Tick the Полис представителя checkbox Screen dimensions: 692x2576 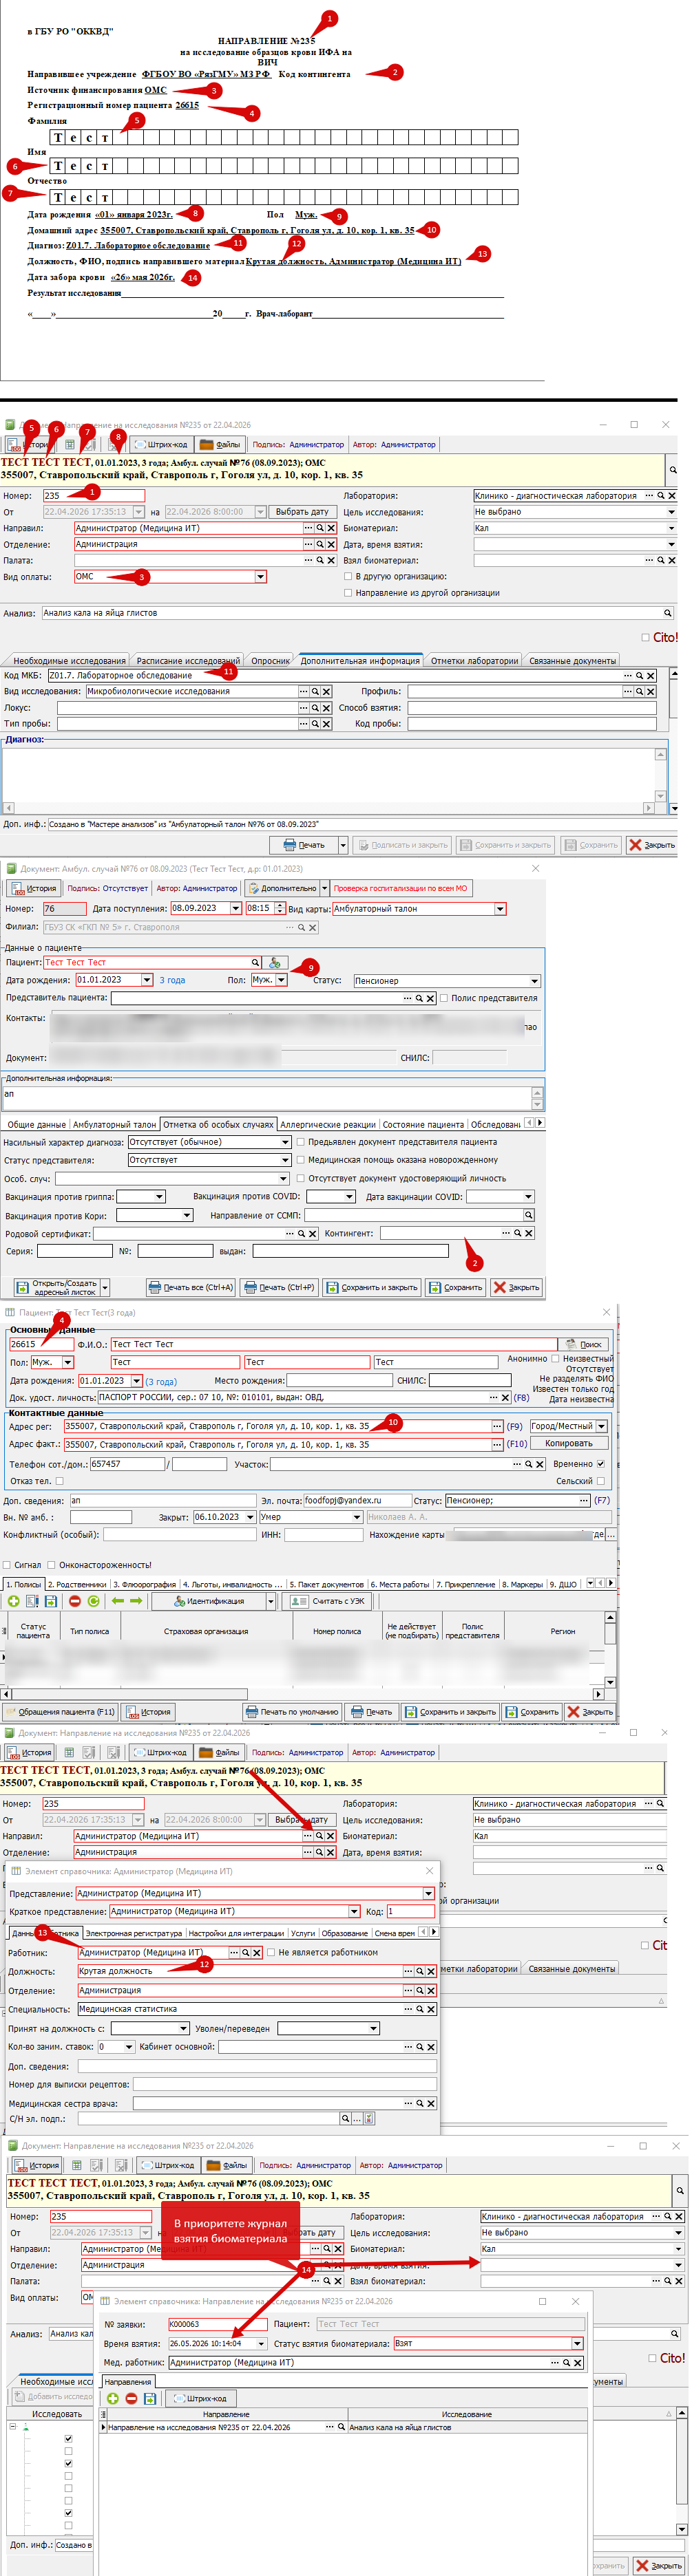tap(443, 998)
